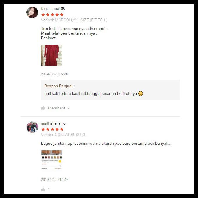Viewport: 198px width, 198px height.
Task: Click thumbs-up icon with count 1
Action: coord(43,190)
